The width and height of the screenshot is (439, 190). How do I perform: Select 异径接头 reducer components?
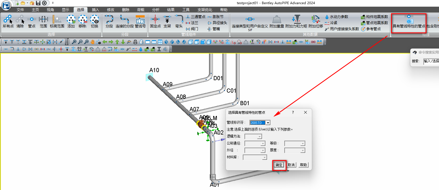[217, 23]
